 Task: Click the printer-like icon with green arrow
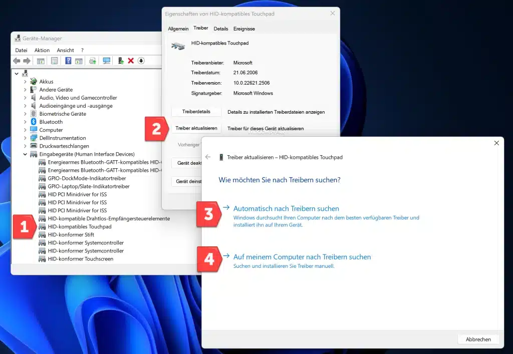(93, 61)
